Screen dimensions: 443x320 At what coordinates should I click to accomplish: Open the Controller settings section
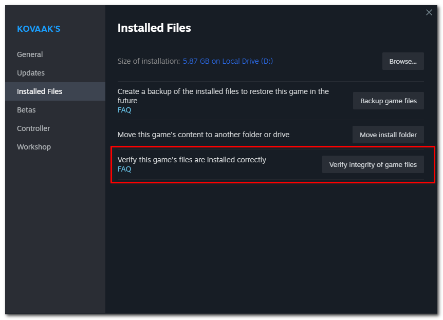(33, 128)
